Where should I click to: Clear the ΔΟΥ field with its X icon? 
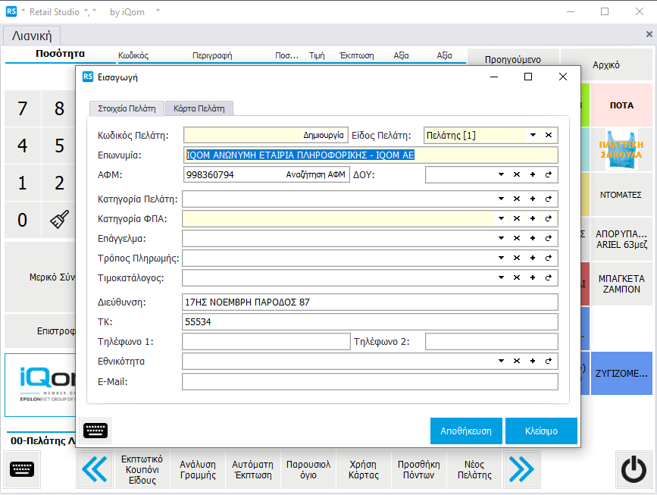517,175
